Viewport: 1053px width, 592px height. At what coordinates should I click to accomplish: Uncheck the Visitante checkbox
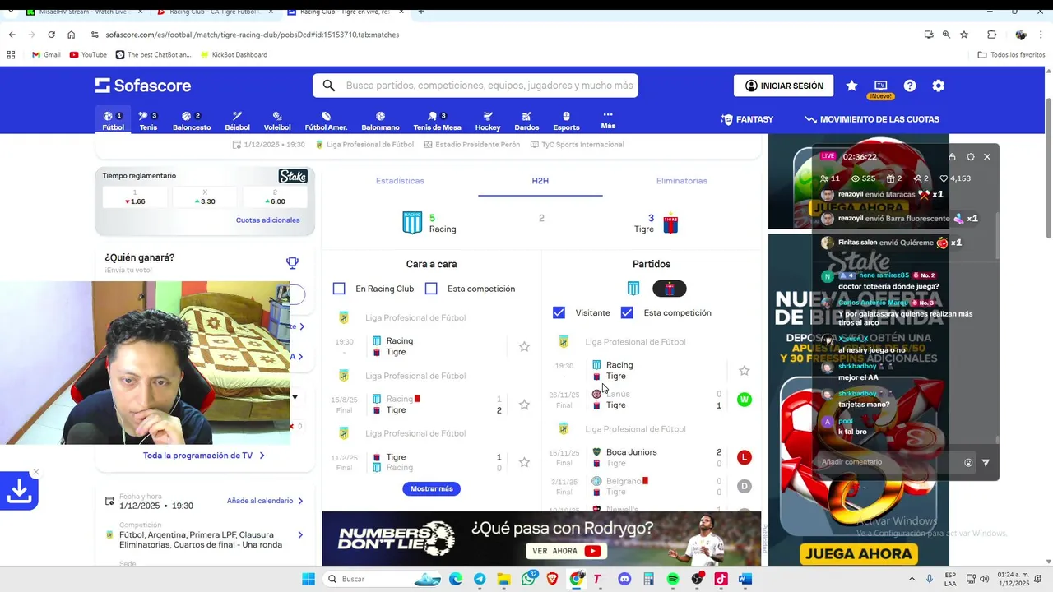coord(559,312)
